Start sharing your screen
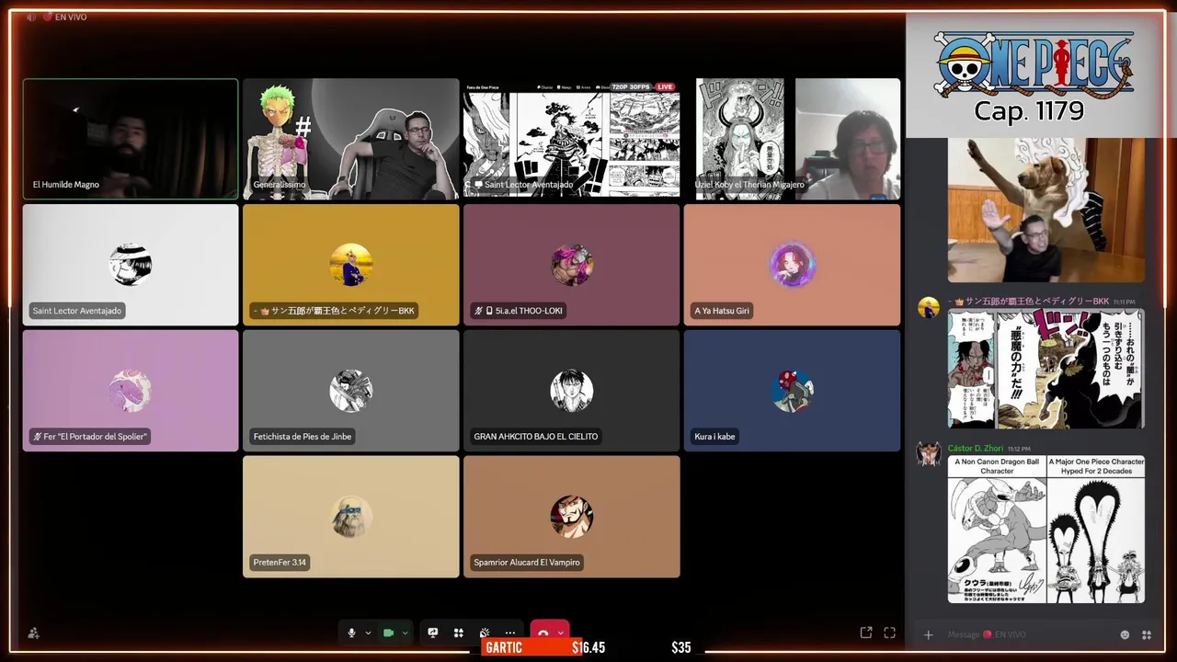Viewport: 1177px width, 662px height. 433,633
